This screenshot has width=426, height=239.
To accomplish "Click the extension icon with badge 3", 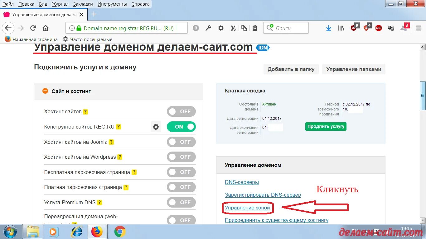I will 405,27.
